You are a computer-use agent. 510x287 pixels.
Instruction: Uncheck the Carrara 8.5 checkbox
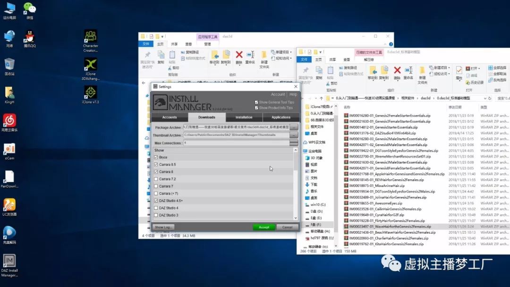156,164
